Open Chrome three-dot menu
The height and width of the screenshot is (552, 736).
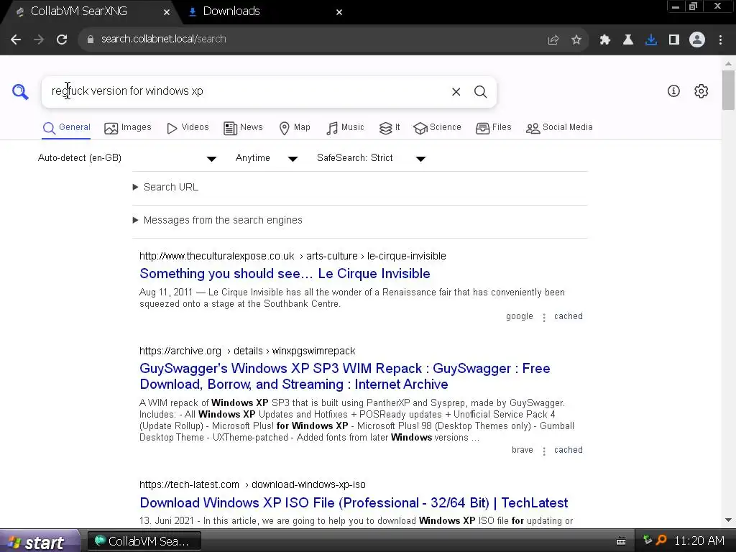point(720,40)
